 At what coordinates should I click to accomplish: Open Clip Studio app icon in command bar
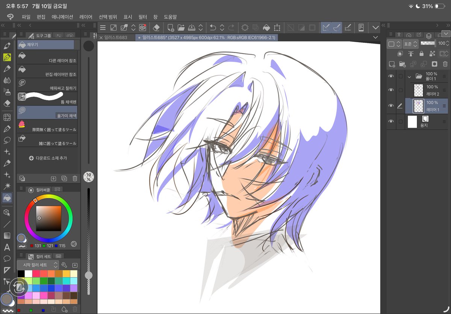[142, 27]
